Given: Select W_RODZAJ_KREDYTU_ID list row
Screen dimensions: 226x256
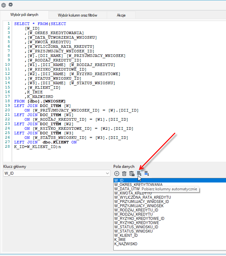Looking at the screenshot, I should click(x=170, y=210).
